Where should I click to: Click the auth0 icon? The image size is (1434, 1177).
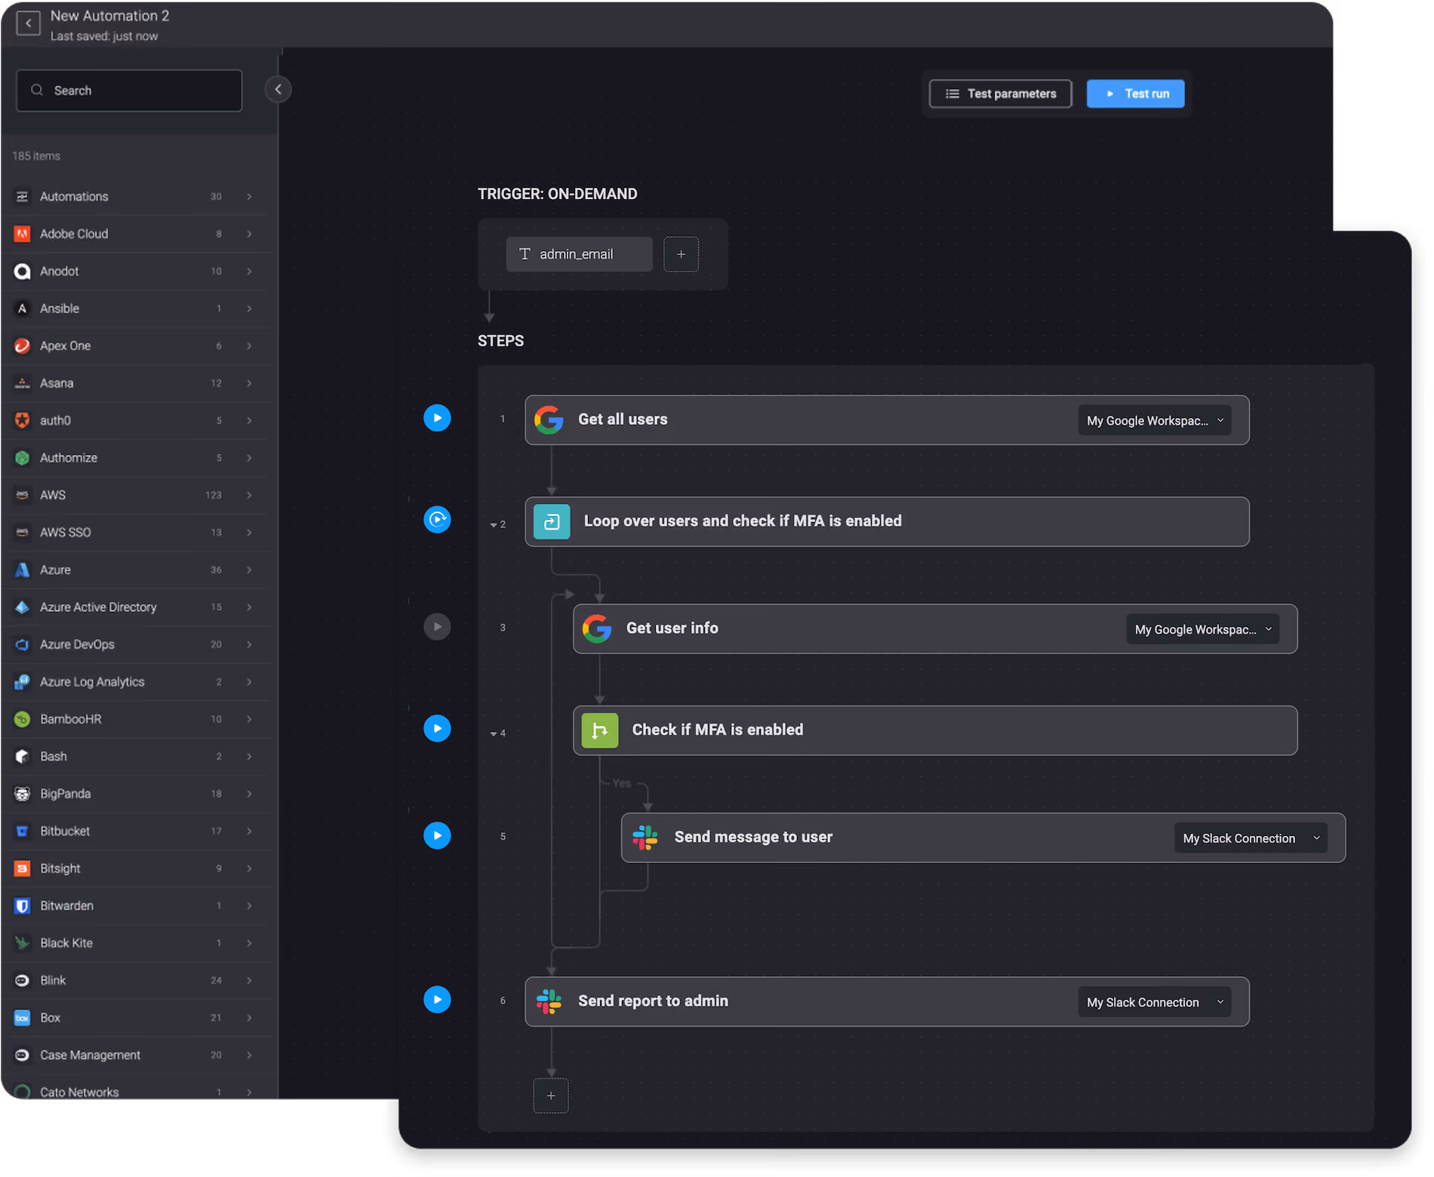(x=23, y=420)
